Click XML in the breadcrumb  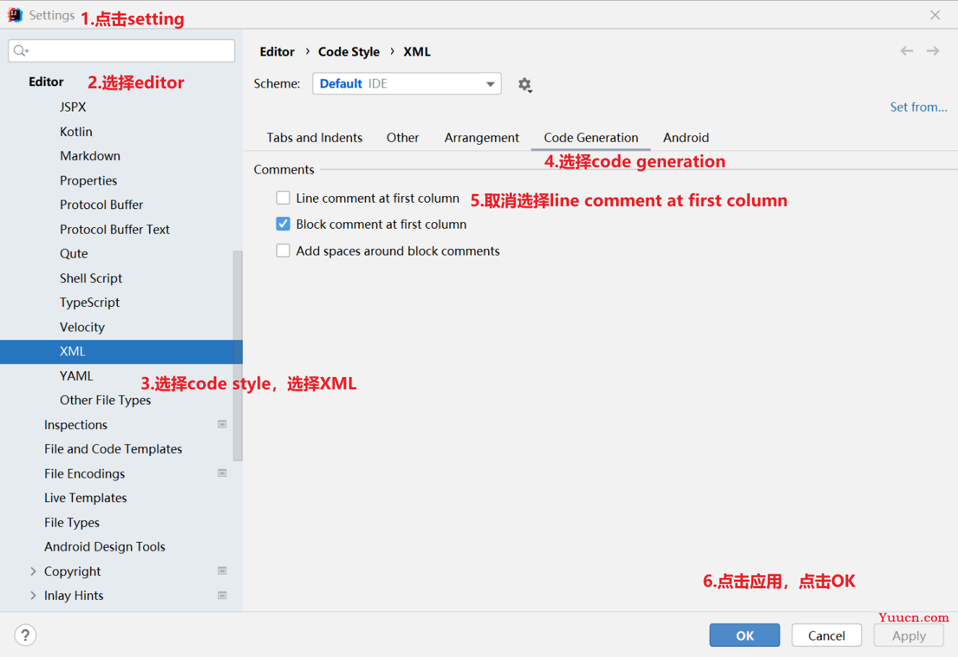(x=417, y=52)
